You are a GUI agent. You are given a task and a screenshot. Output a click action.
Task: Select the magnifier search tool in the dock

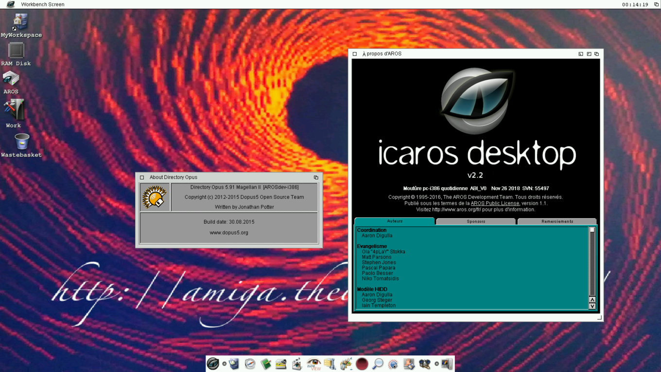pyautogui.click(x=378, y=363)
